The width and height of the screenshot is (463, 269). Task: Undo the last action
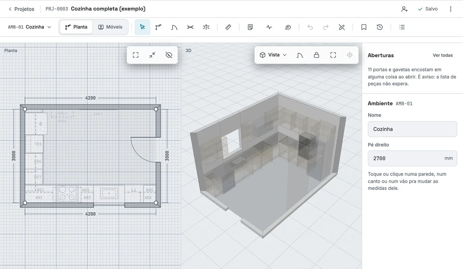coord(310,27)
